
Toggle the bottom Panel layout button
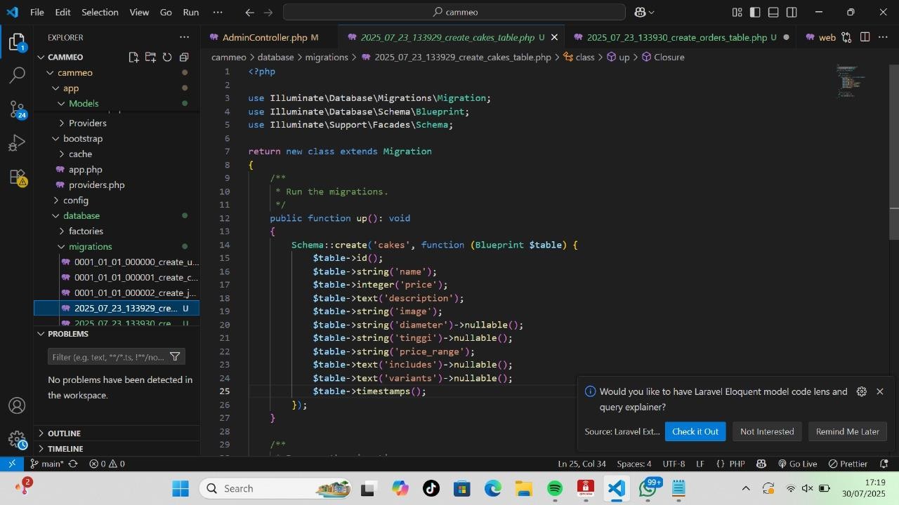coord(773,12)
